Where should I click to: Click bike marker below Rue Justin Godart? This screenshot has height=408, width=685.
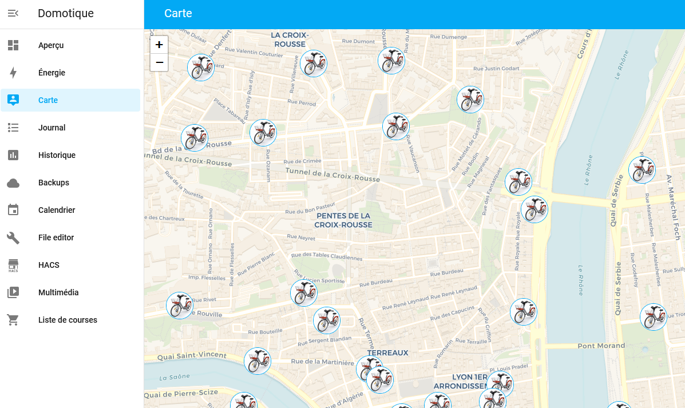click(470, 100)
